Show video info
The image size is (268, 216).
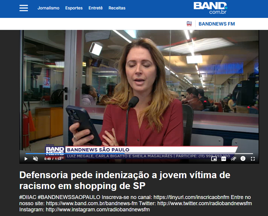[x=243, y=158]
